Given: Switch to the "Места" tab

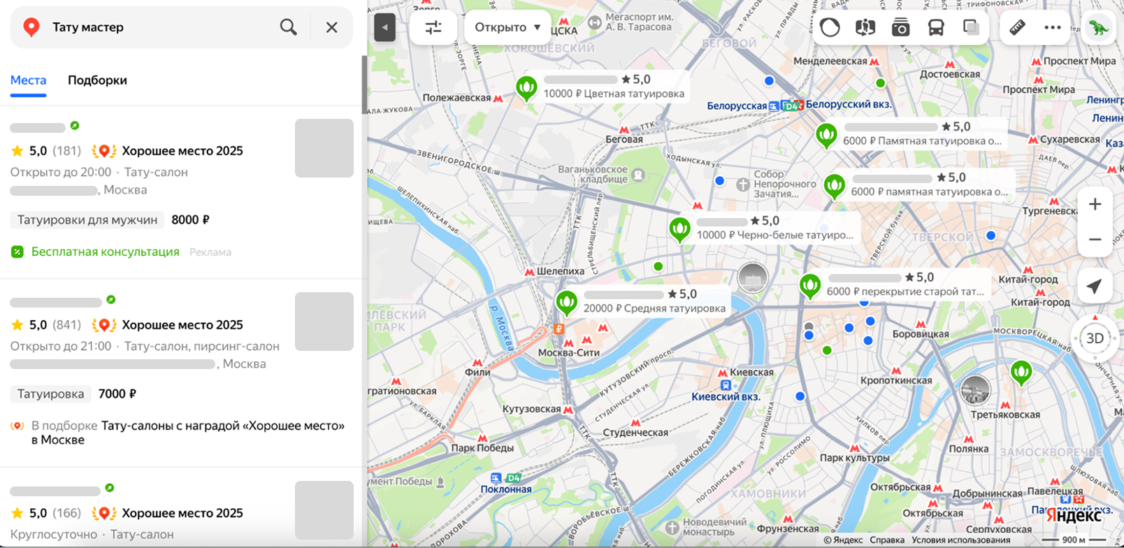Looking at the screenshot, I should [x=28, y=80].
